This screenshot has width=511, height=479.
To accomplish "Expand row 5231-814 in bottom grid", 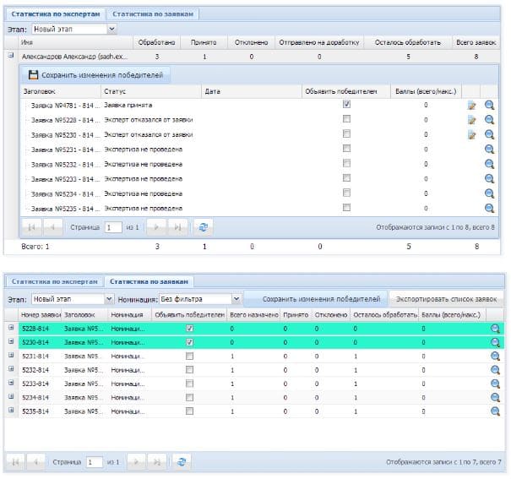I will click(11, 356).
